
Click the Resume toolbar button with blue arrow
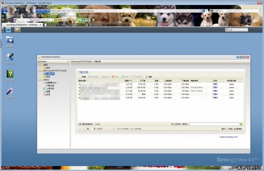tap(94, 77)
